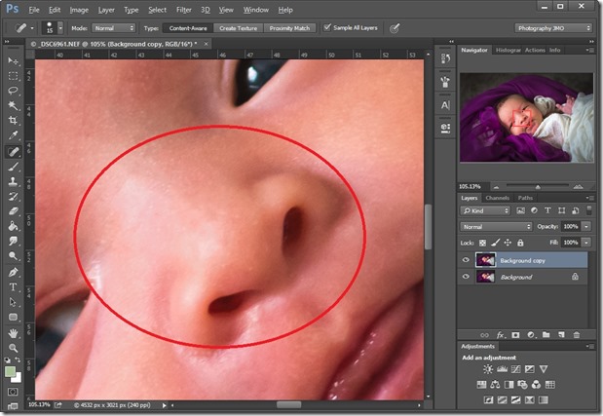Select Proximity Match type
Image resolution: width=603 pixels, height=416 pixels.
[289, 28]
